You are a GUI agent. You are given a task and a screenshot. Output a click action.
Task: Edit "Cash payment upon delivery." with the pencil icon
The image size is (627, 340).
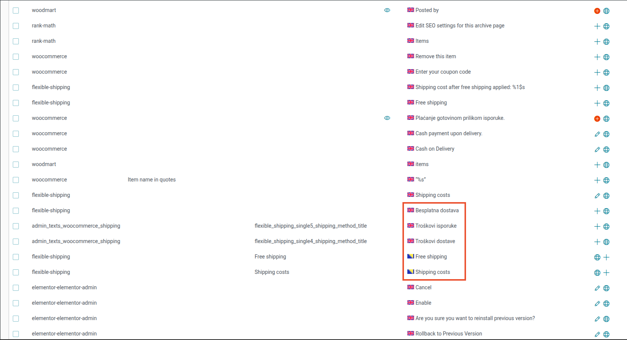pyautogui.click(x=597, y=134)
